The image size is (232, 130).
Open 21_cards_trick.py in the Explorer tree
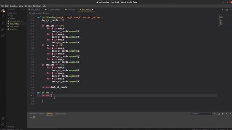pos(16,21)
